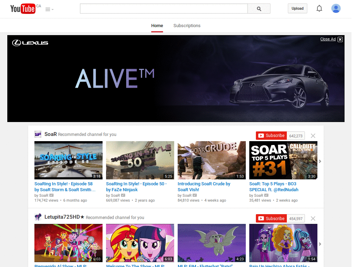
Task: Switch to the Subscriptions tab
Action: click(187, 26)
